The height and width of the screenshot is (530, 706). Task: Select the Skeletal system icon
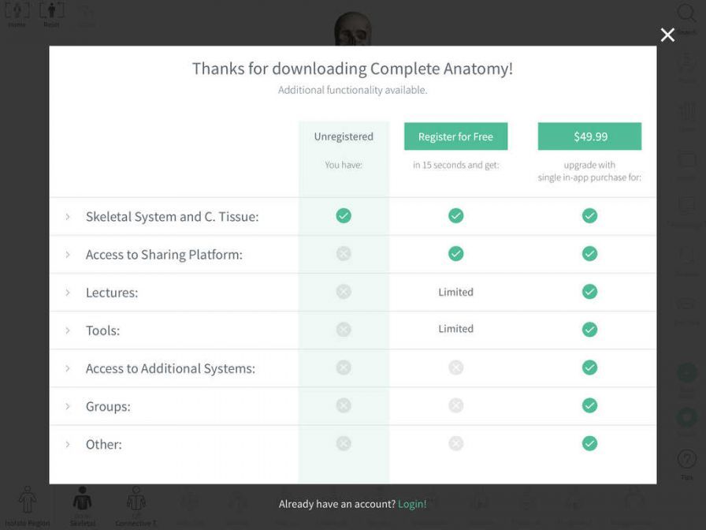point(82,502)
